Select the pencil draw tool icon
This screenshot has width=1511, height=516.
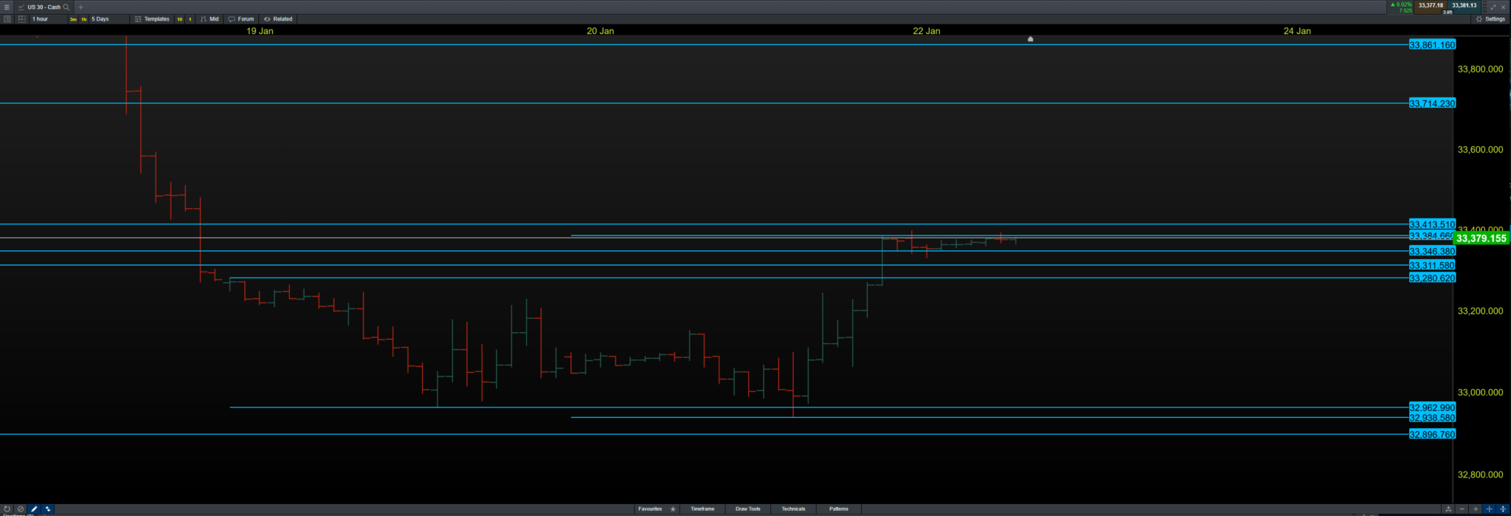34,509
